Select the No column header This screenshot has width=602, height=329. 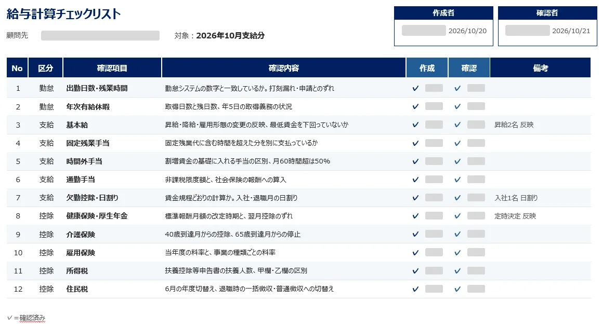pyautogui.click(x=17, y=68)
